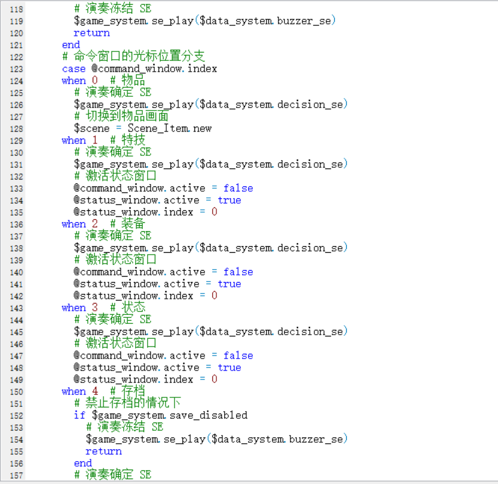The height and width of the screenshot is (484, 498).
Task: Click '@status_window.index = 0' on line 142
Action: [146, 296]
